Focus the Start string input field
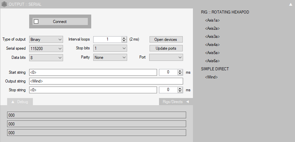295x142 pixels. [x=93, y=72]
